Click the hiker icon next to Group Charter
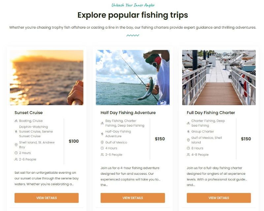The height and width of the screenshot is (211, 264). pos(188,132)
